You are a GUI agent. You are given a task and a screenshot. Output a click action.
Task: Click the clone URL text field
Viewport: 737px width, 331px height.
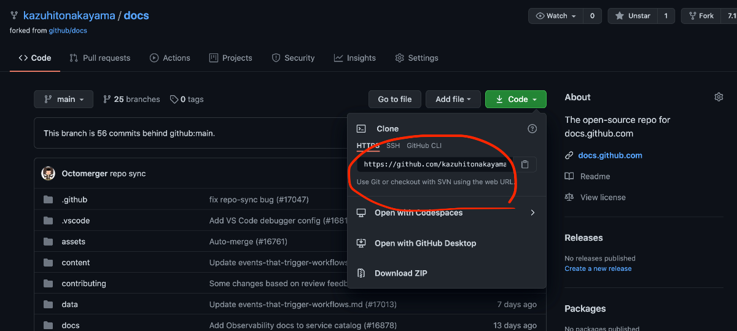[x=435, y=165]
